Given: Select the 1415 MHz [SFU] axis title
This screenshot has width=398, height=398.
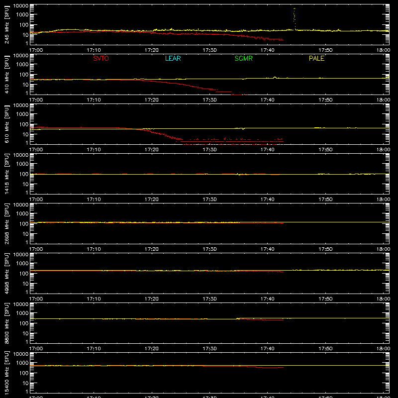Looking at the screenshot, I should (x=6, y=174).
